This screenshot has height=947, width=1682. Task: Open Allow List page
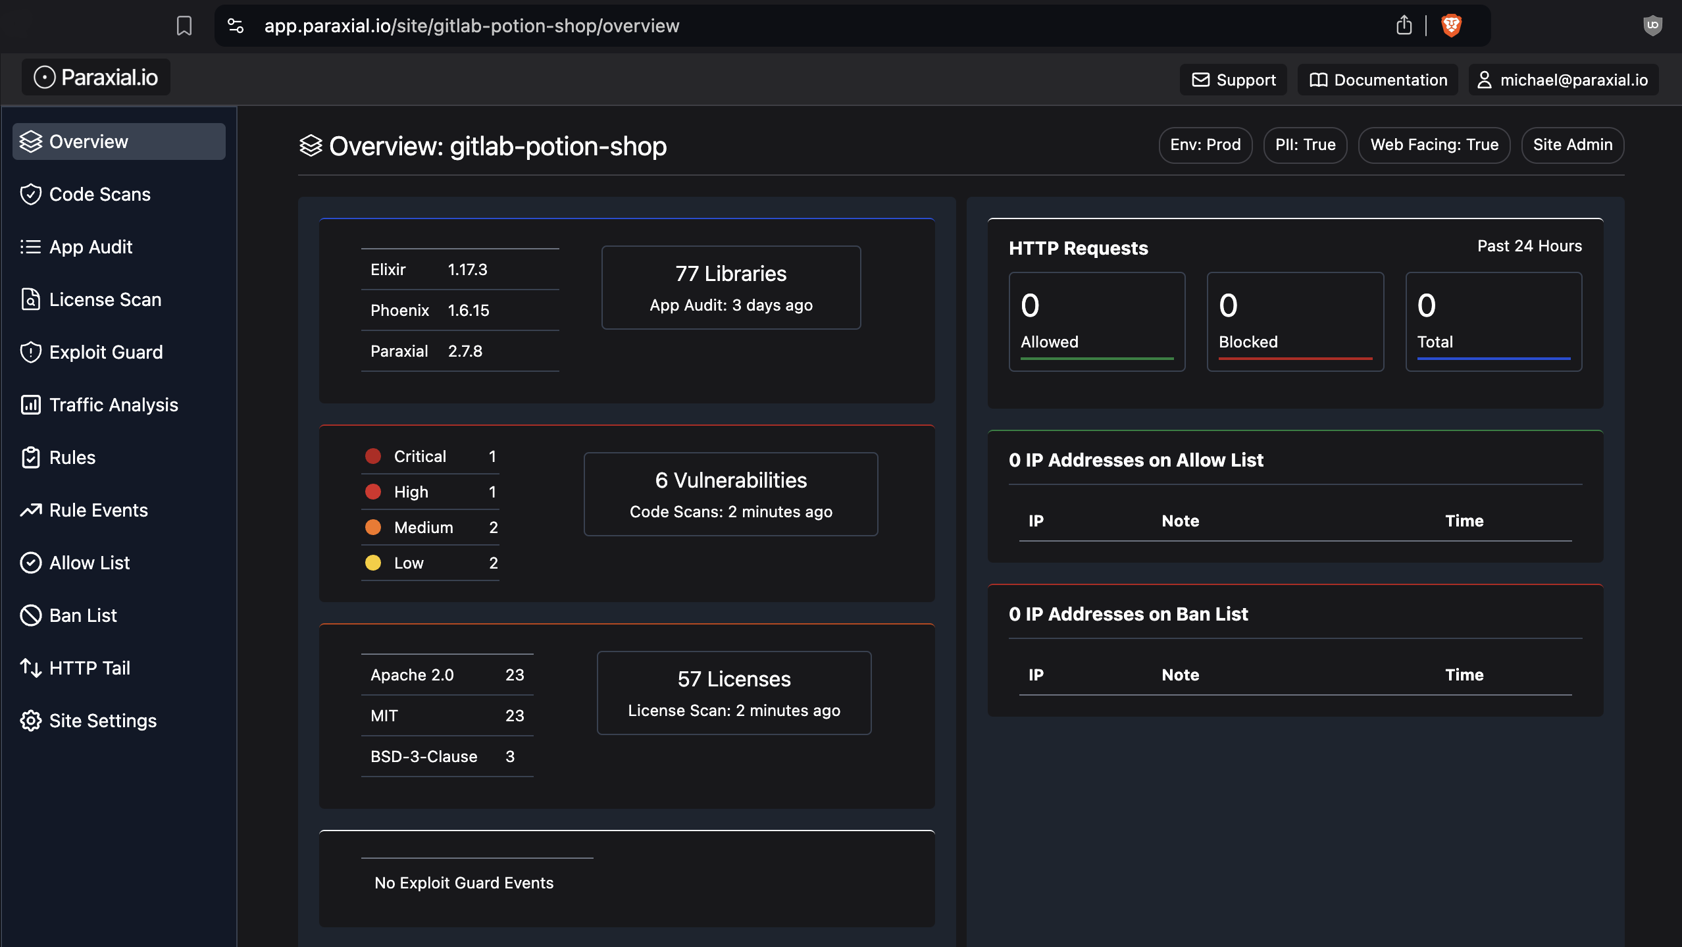coord(119,563)
